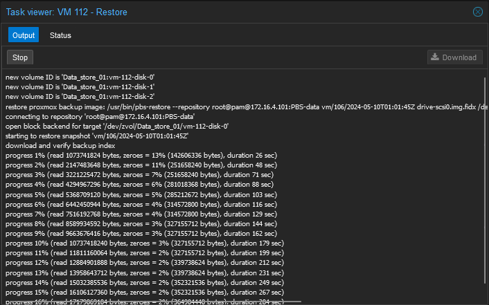The image size is (489, 305).
Task: Click the 'progress 7%' log line
Action: point(141,214)
